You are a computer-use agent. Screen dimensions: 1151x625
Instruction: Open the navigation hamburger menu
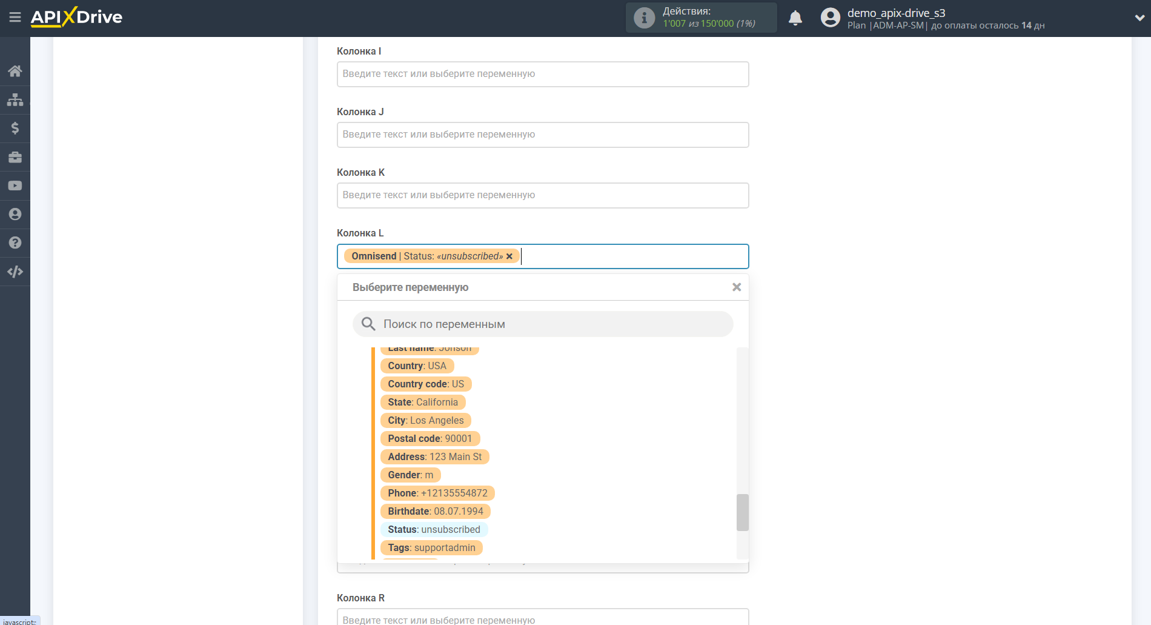(x=15, y=18)
